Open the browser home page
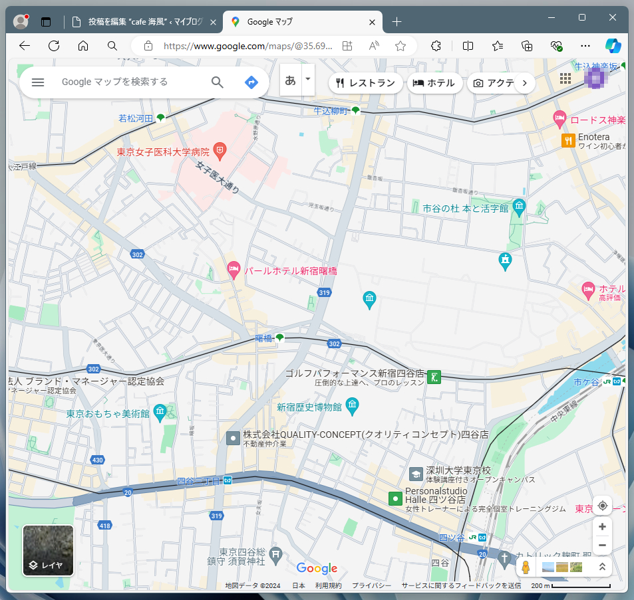This screenshot has height=600, width=634. point(83,46)
